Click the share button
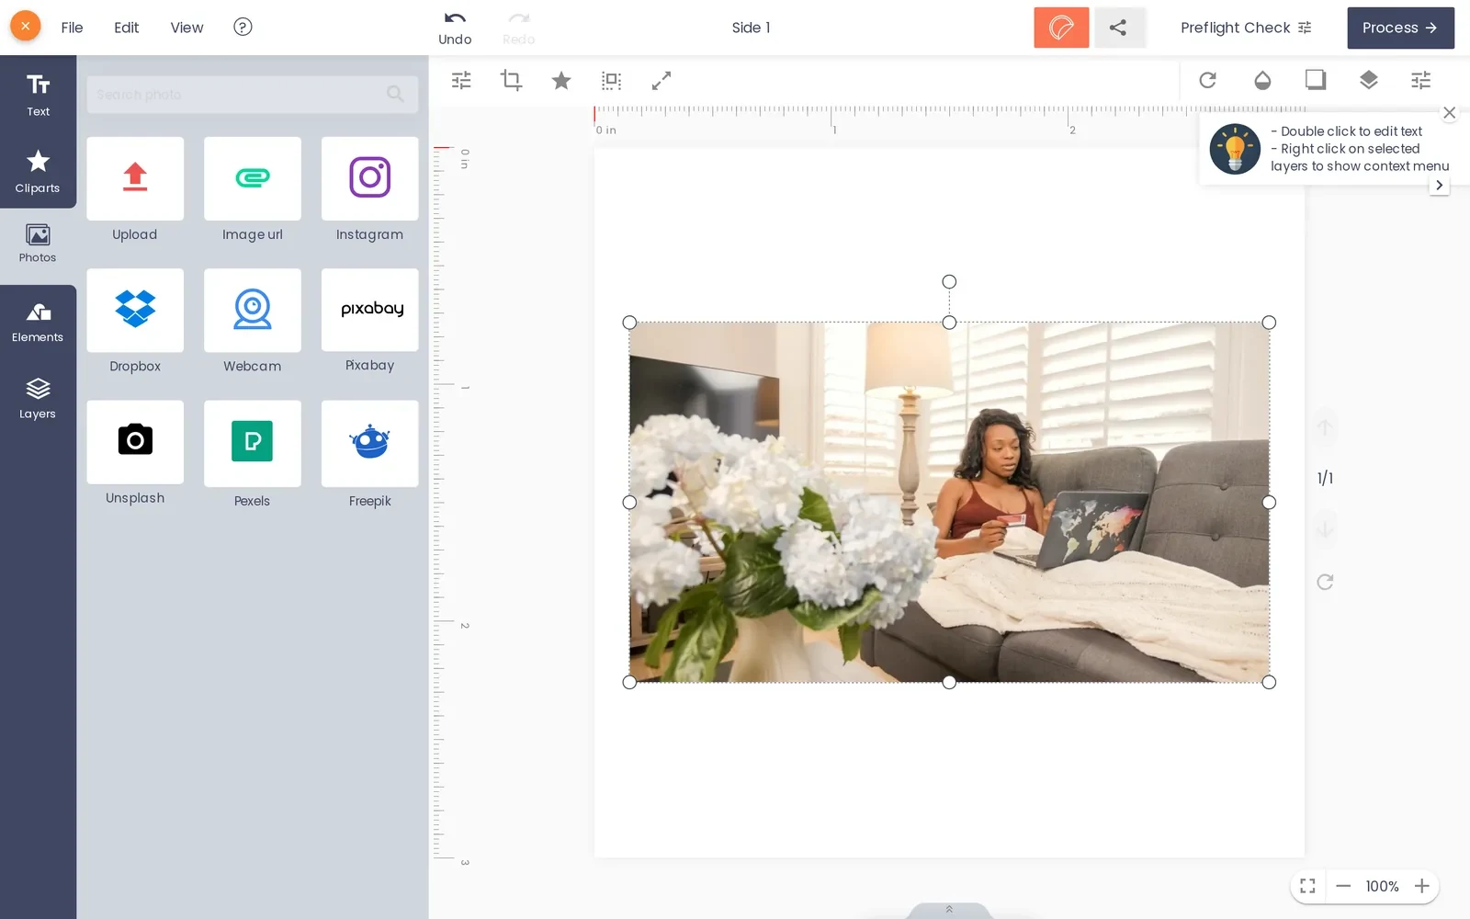This screenshot has height=919, width=1470. tap(1118, 28)
